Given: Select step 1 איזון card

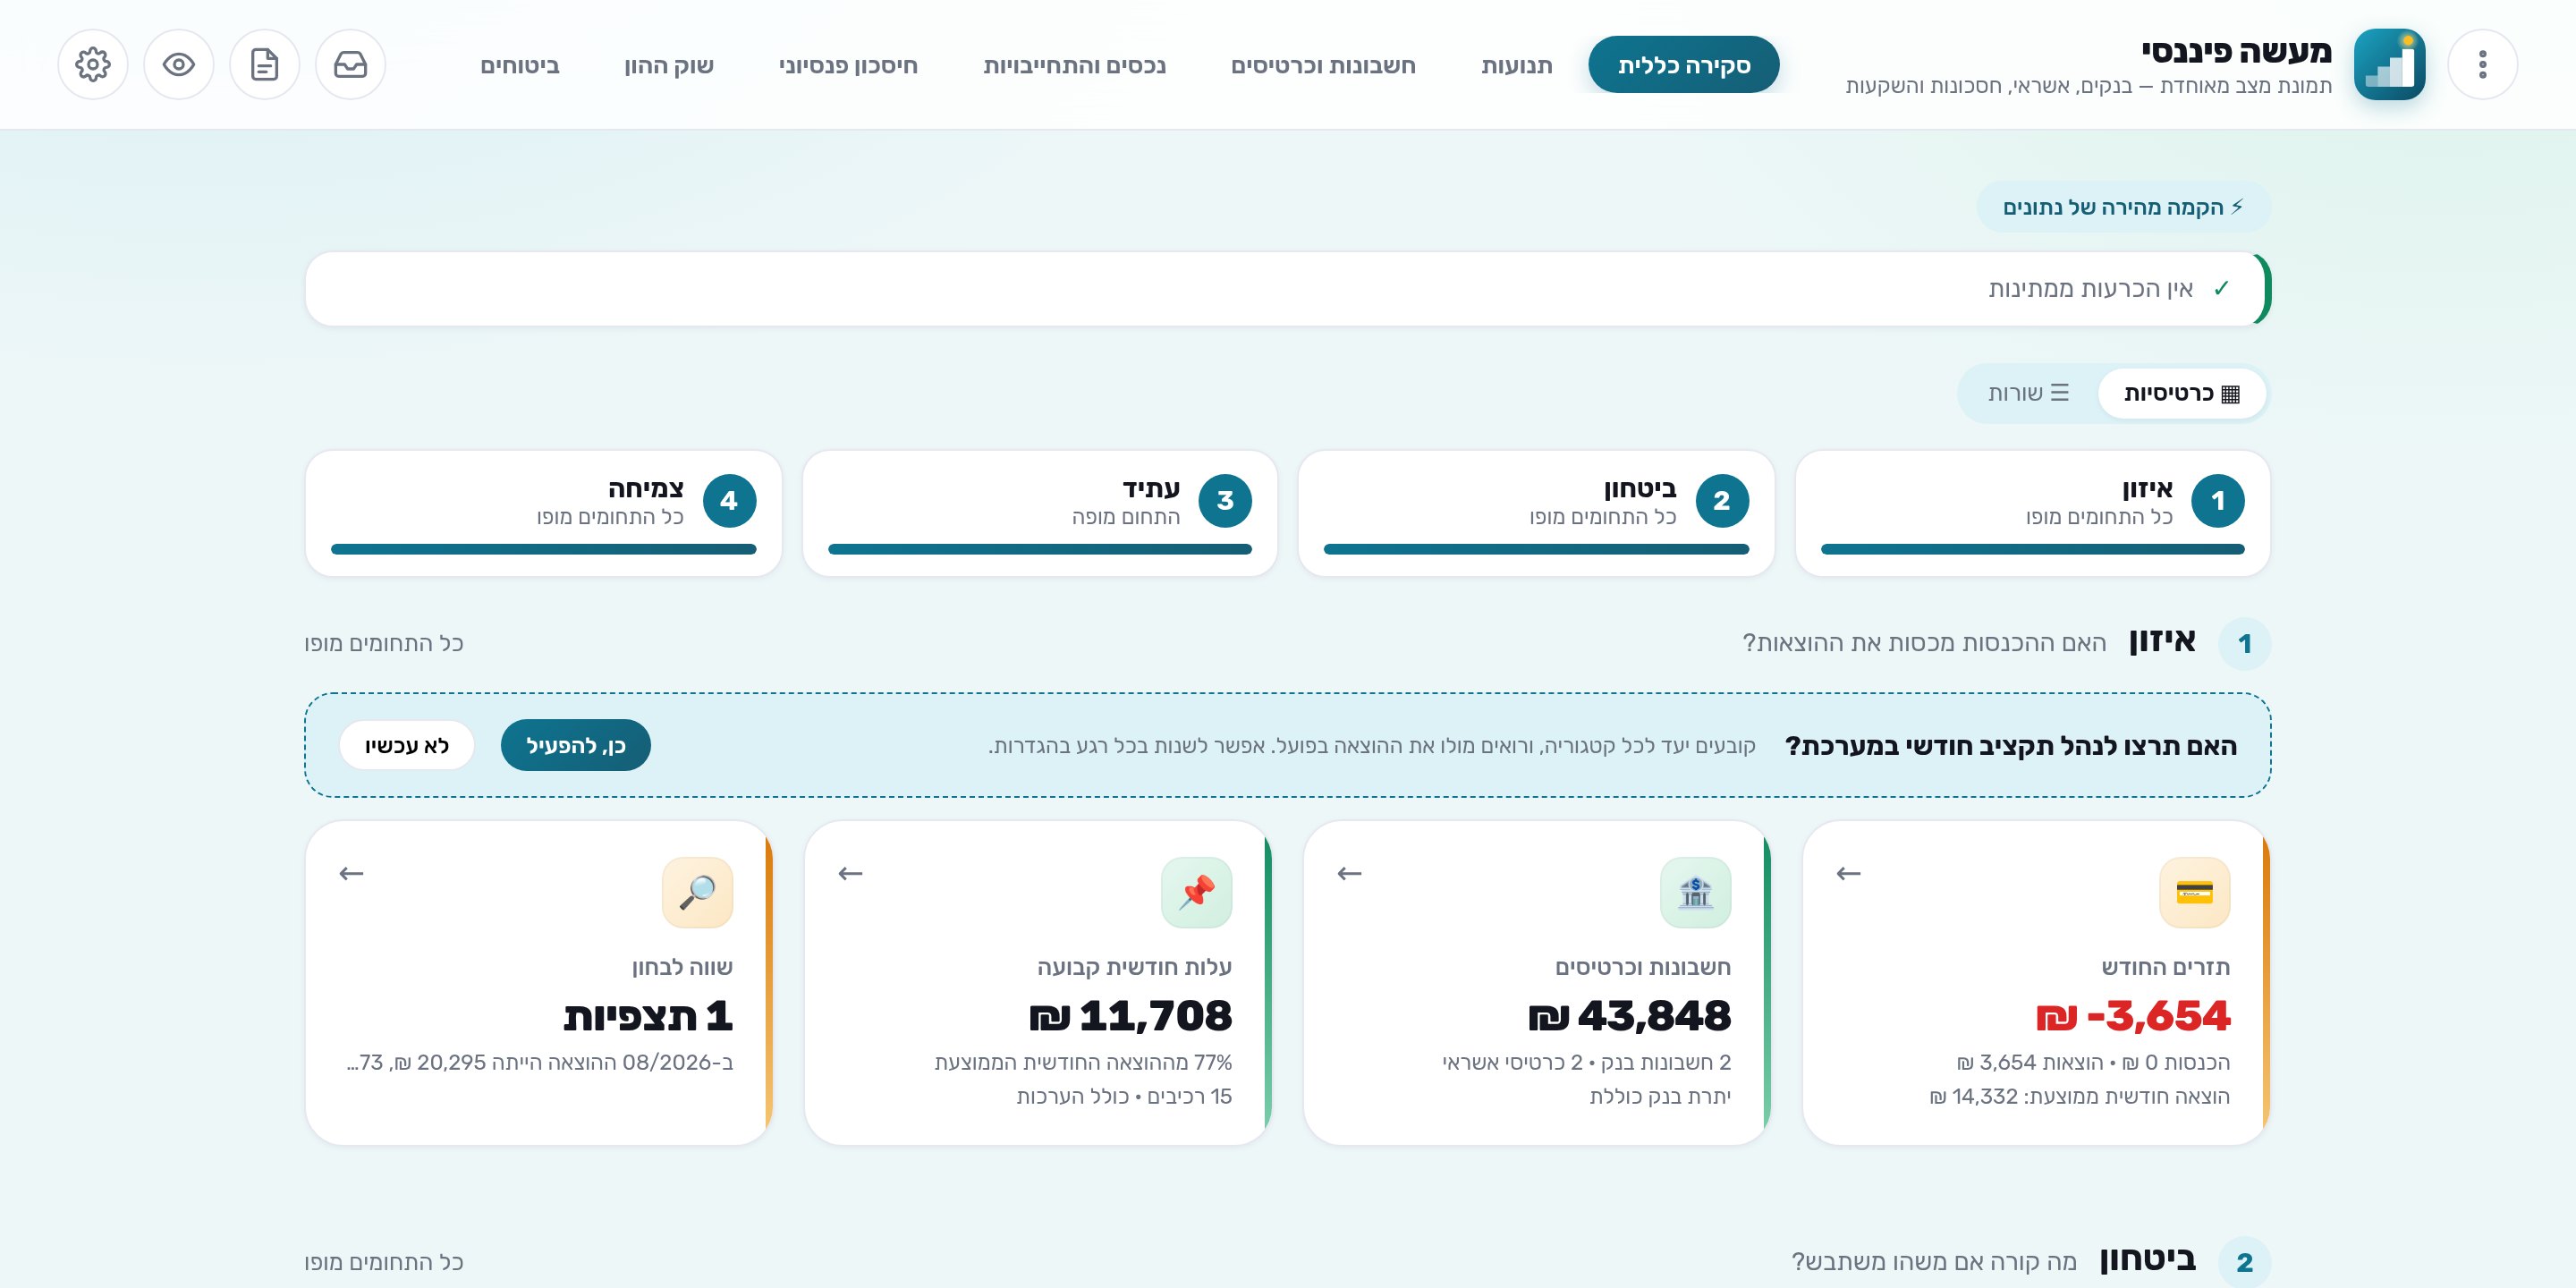Looking at the screenshot, I should coord(2032,513).
